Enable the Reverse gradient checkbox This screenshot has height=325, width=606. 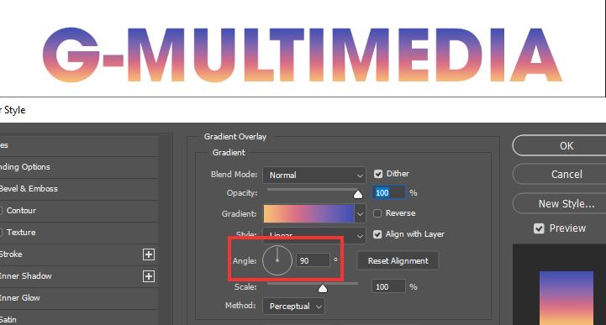377,213
